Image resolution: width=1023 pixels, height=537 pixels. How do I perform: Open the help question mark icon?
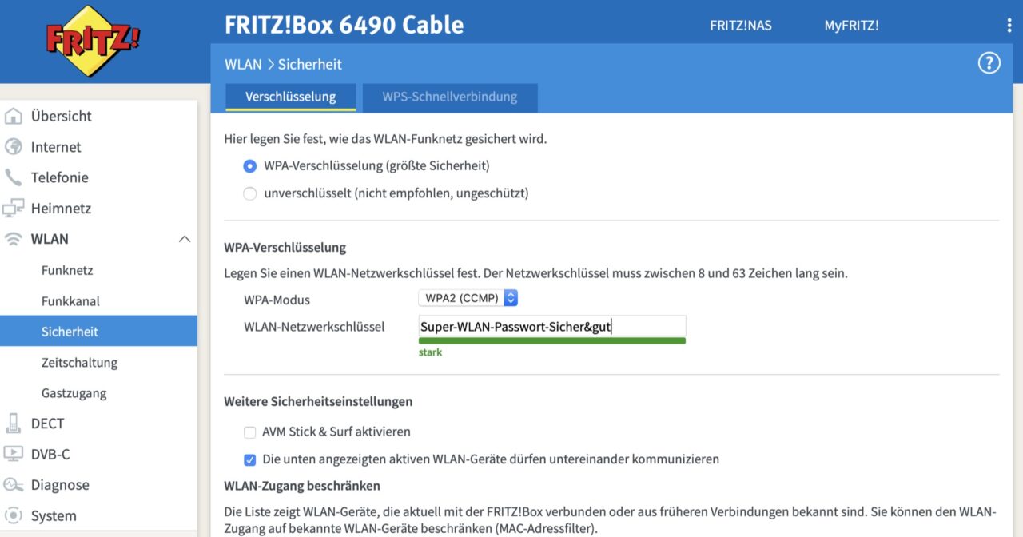point(989,62)
